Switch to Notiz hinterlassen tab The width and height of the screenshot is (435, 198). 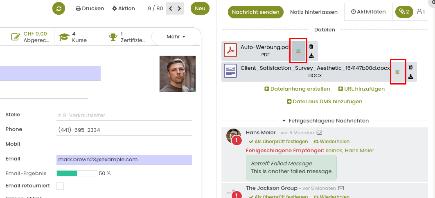tap(313, 12)
